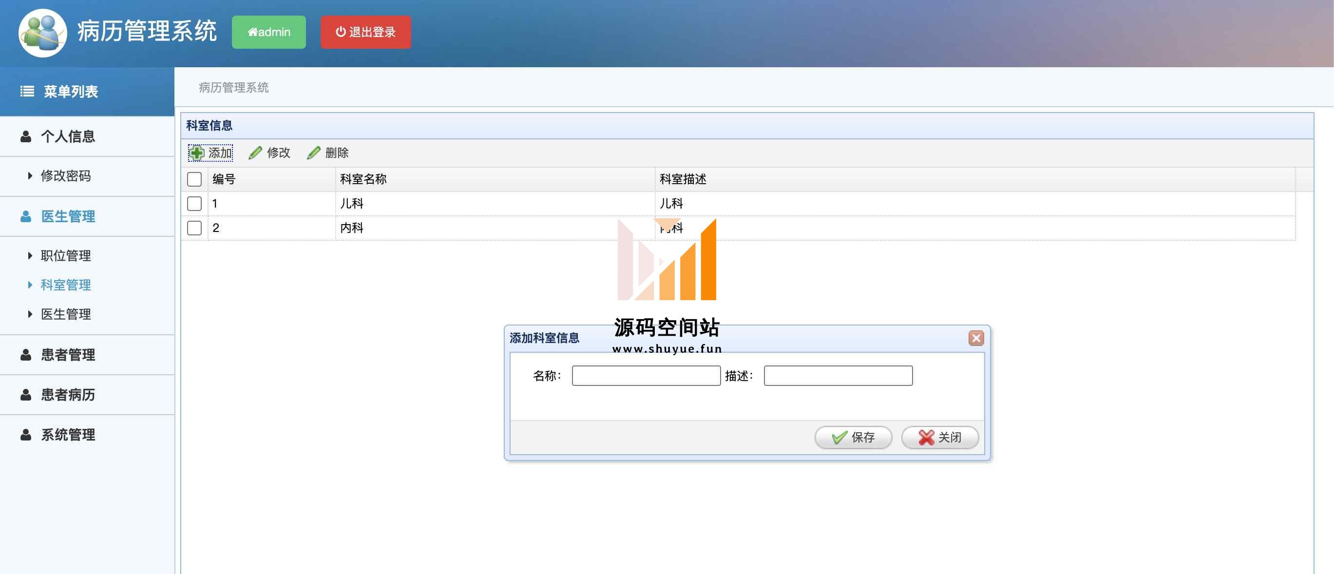The width and height of the screenshot is (1334, 574).
Task: Click the menu list hamburger icon
Action: [x=27, y=92]
